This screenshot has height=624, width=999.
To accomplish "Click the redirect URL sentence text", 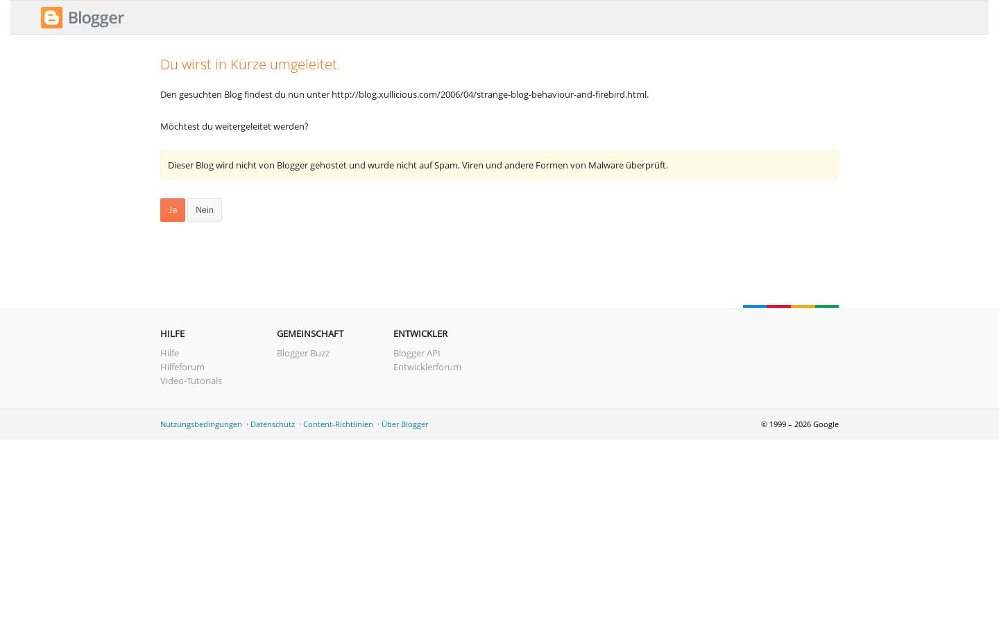I will click(404, 94).
